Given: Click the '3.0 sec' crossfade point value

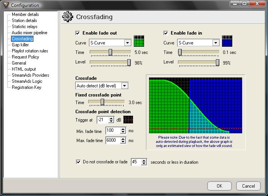Looking at the screenshot, I should coord(135,103).
